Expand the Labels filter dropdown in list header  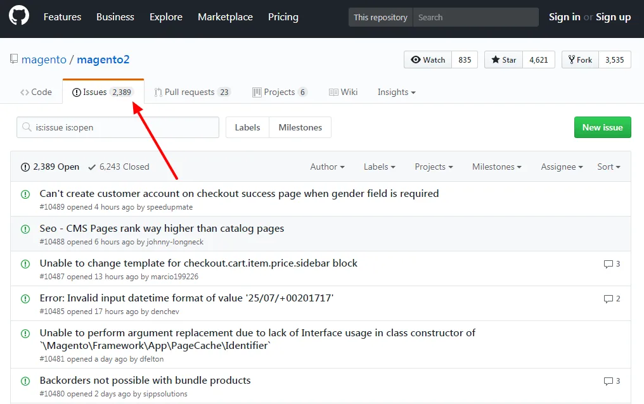click(380, 167)
